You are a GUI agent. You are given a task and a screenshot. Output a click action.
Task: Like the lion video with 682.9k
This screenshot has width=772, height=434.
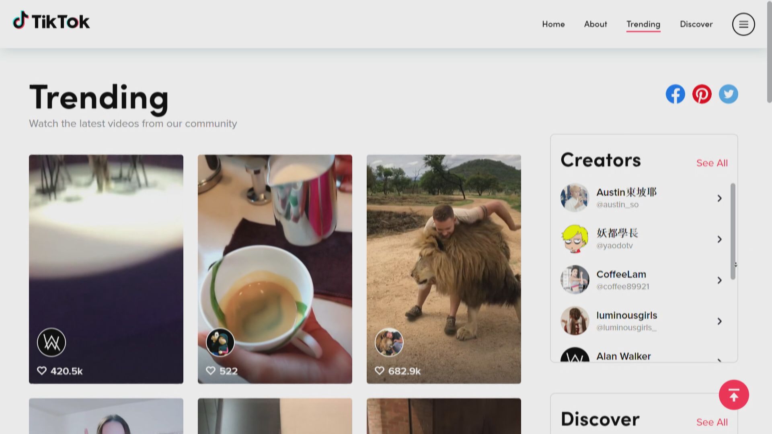coord(380,371)
